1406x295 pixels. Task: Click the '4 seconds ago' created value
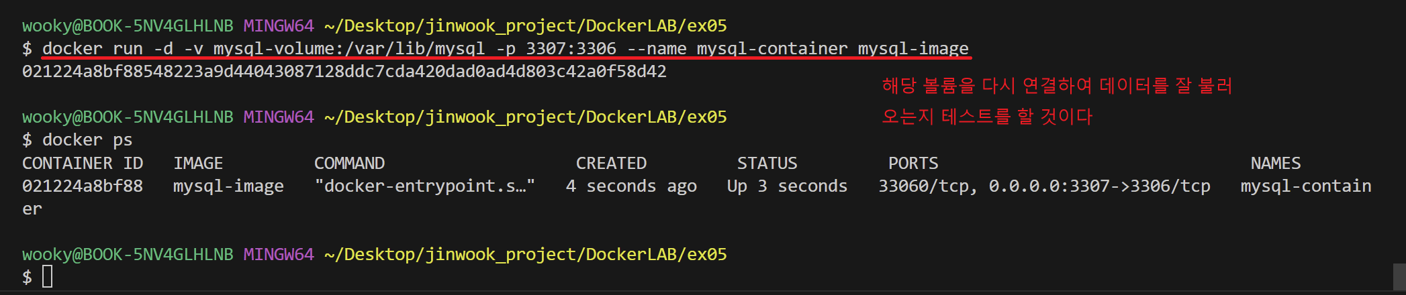tap(631, 186)
